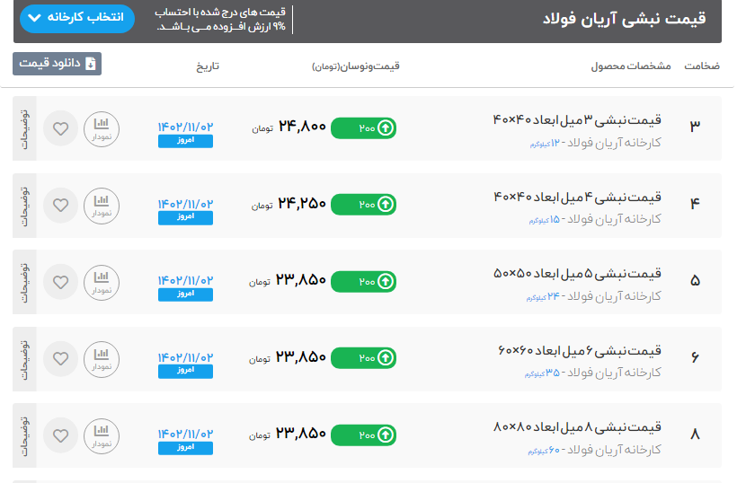Screen dimensions: 746x483
Task: Toggle heart favorite on 6 mm 60×60 row
Action: coord(60,359)
